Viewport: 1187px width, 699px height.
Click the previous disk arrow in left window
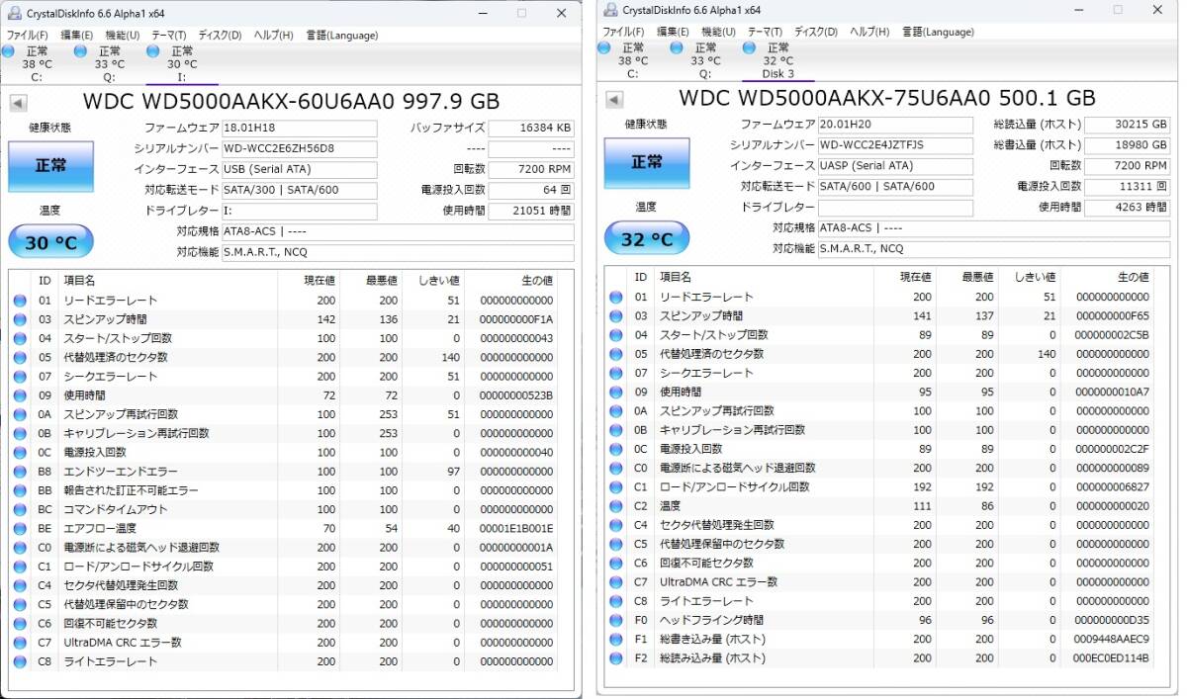pyautogui.click(x=19, y=103)
